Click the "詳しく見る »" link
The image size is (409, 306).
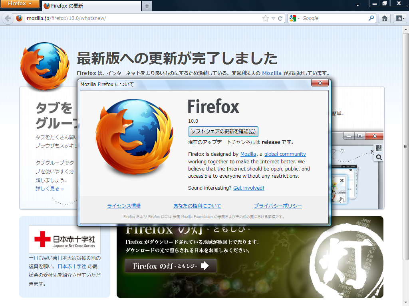pyautogui.click(x=50, y=188)
